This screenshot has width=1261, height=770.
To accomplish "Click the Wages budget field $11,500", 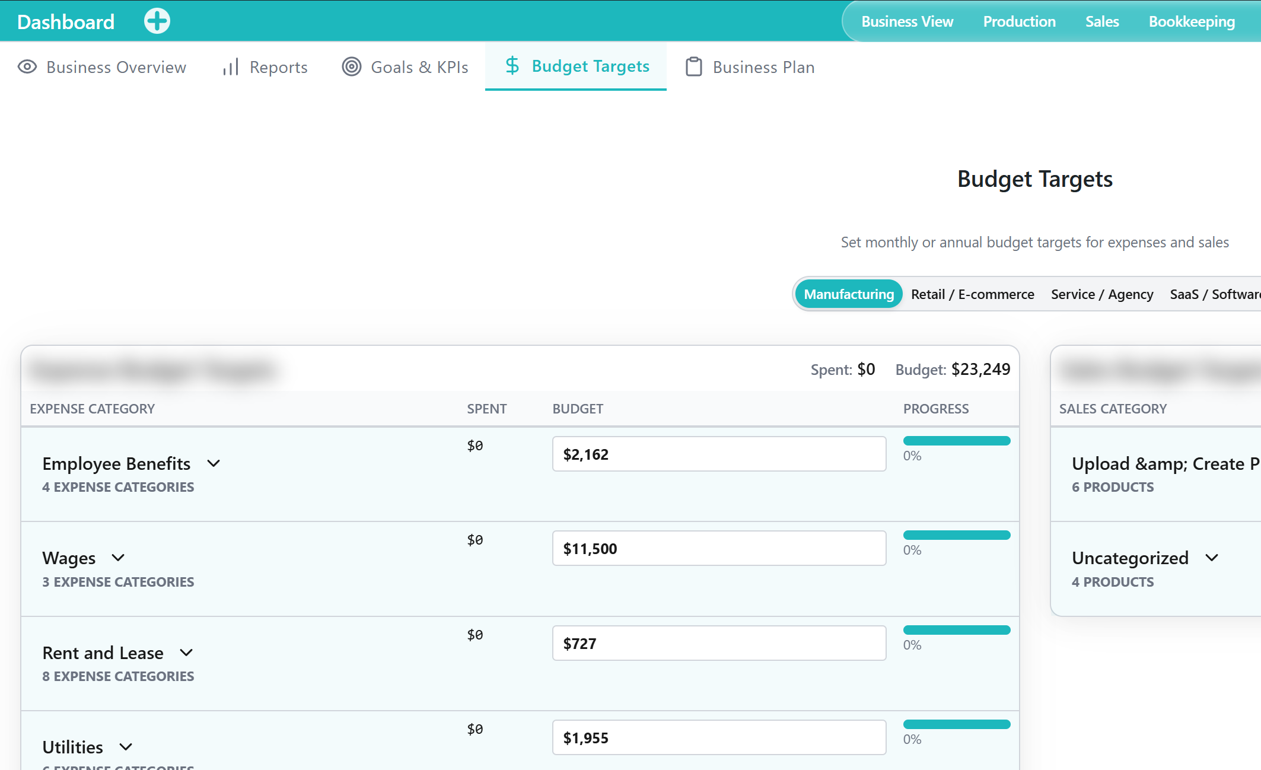I will pos(719,549).
